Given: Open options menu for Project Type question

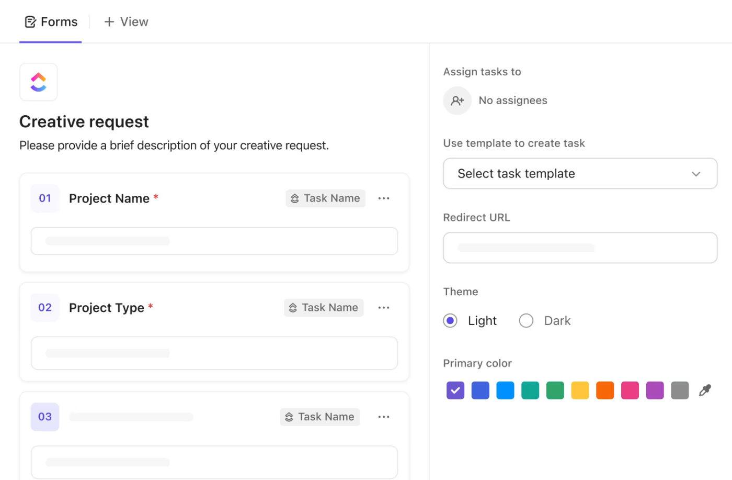Looking at the screenshot, I should (x=384, y=307).
